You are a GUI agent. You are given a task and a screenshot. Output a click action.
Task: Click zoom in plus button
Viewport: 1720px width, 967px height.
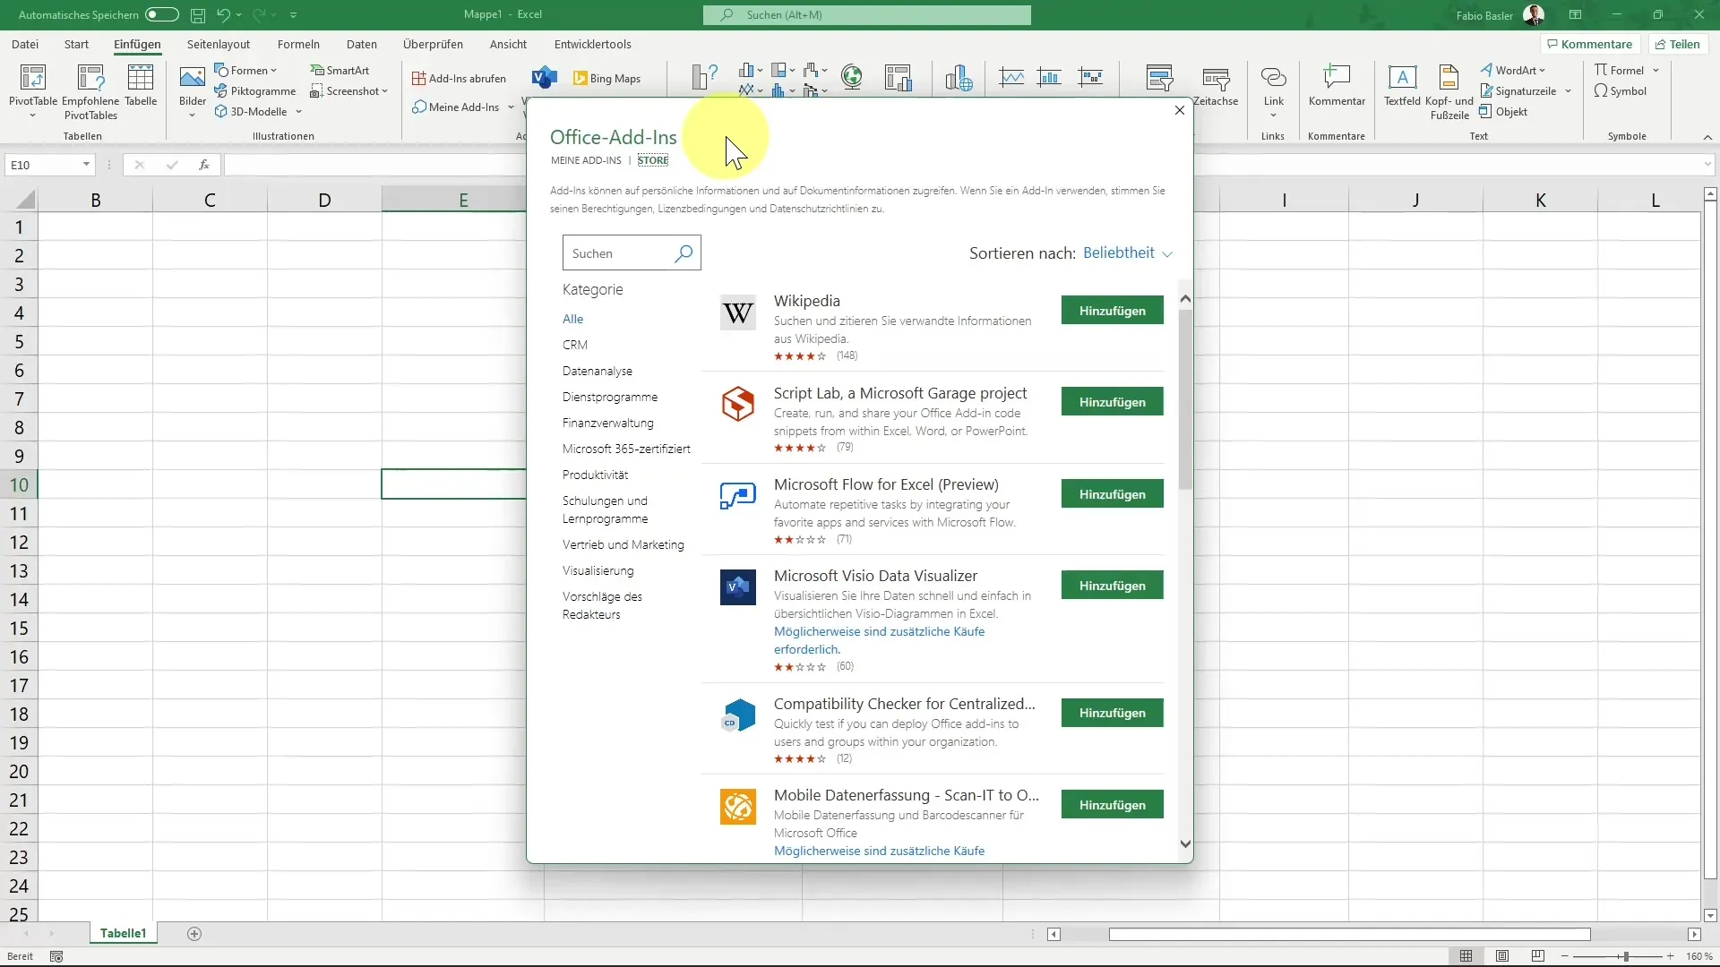tap(1670, 956)
